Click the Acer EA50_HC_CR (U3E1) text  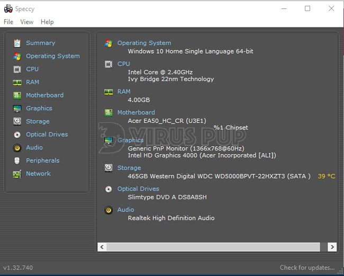pyautogui.click(x=167, y=121)
